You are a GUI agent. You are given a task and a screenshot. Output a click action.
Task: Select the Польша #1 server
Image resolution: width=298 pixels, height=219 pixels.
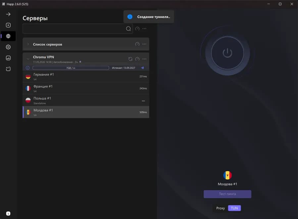point(86,100)
